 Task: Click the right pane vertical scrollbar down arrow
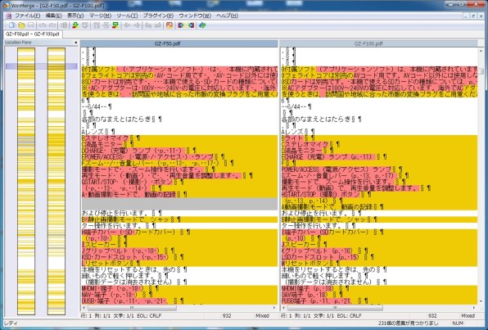pyautogui.click(x=481, y=301)
